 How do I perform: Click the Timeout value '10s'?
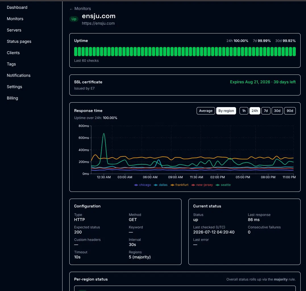point(77,257)
